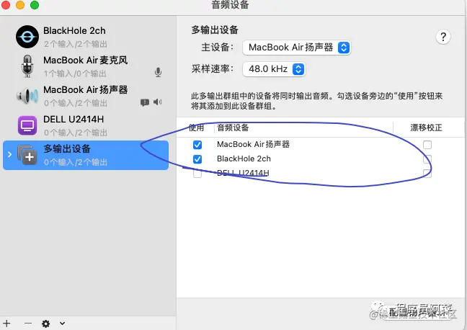This screenshot has height=330, width=467.
Task: Select the DELL U2414H display icon
Action: coord(27,125)
